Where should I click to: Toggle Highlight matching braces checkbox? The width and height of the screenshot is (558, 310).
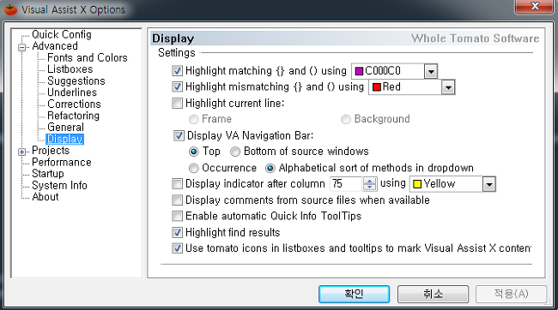pyautogui.click(x=177, y=71)
